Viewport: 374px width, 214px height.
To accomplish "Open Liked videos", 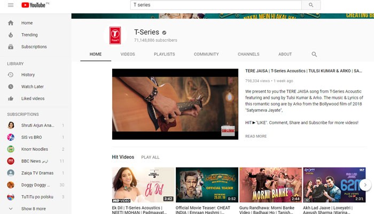I will click(33, 98).
